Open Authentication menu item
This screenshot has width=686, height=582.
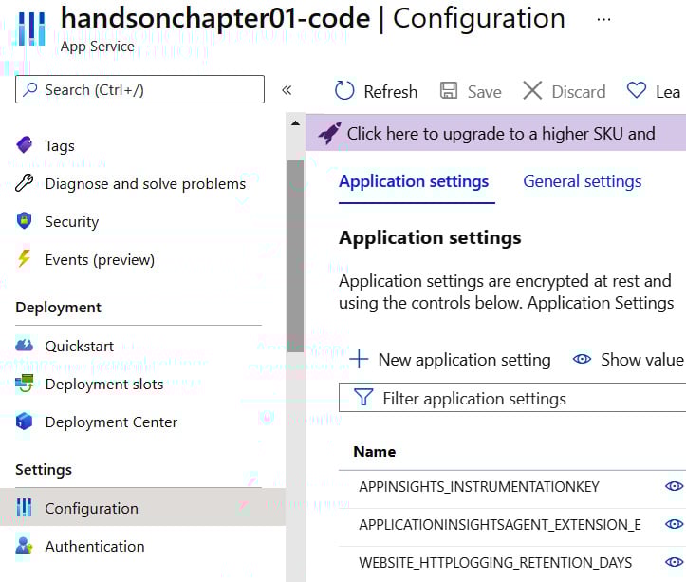pyautogui.click(x=95, y=547)
